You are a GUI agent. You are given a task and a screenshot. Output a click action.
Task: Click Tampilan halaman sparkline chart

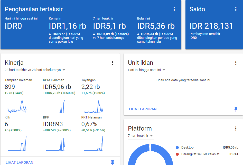tap(17, 106)
